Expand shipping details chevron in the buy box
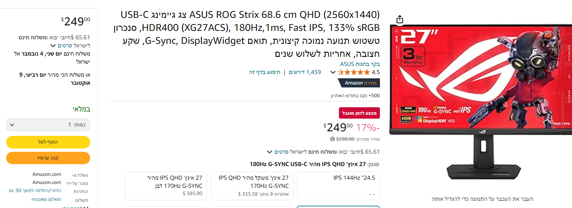This screenshot has height=208, width=572. click(53, 45)
